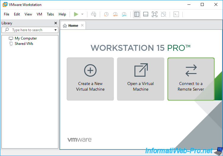The height and width of the screenshot is (156, 223).
Task: Click Open a Virtual Machine tile
Action: (x=140, y=79)
